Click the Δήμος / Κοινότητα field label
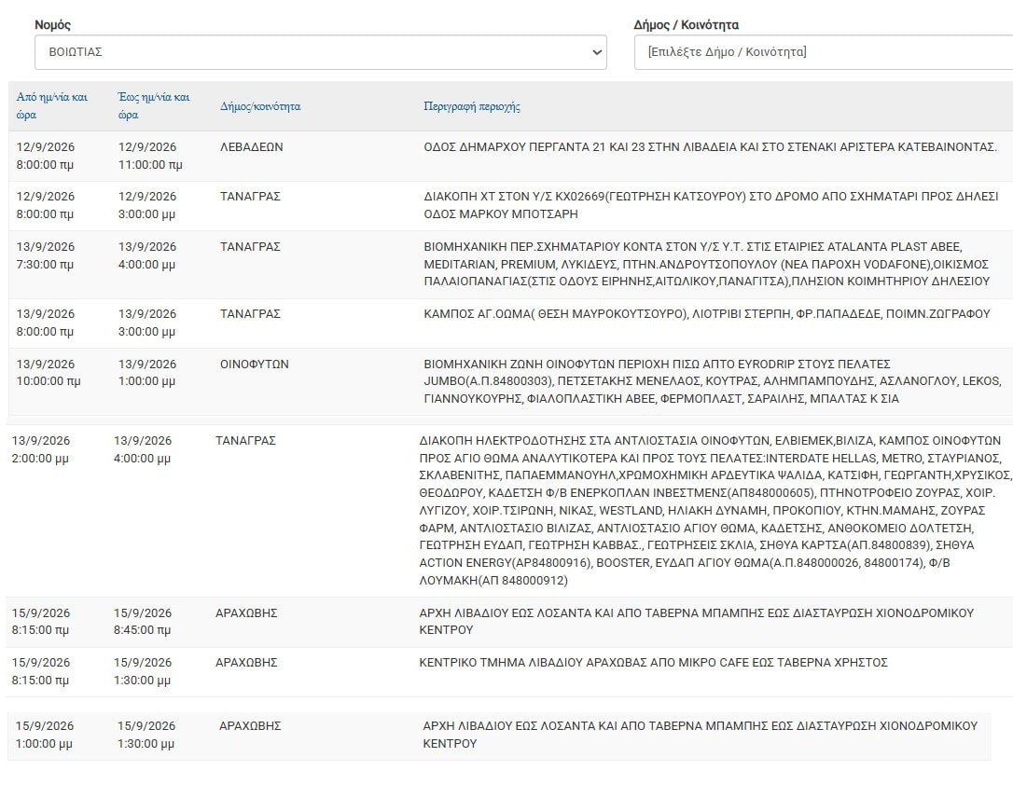The height and width of the screenshot is (798, 1013). point(687,24)
